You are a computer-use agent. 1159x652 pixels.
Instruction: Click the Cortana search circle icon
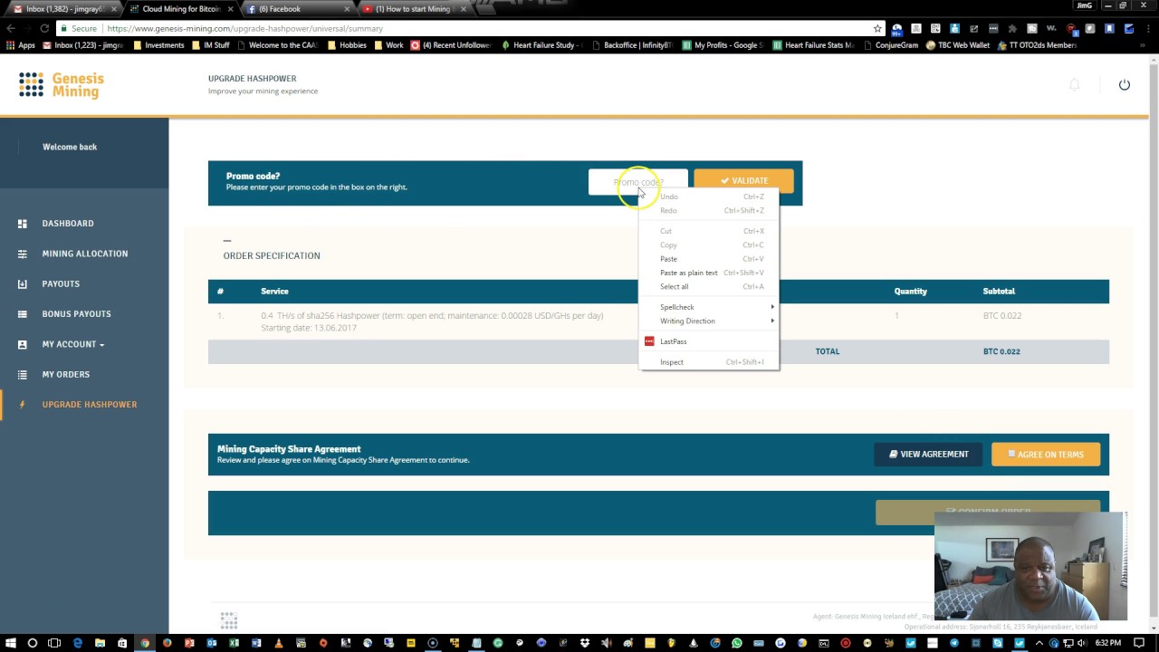pos(33,643)
